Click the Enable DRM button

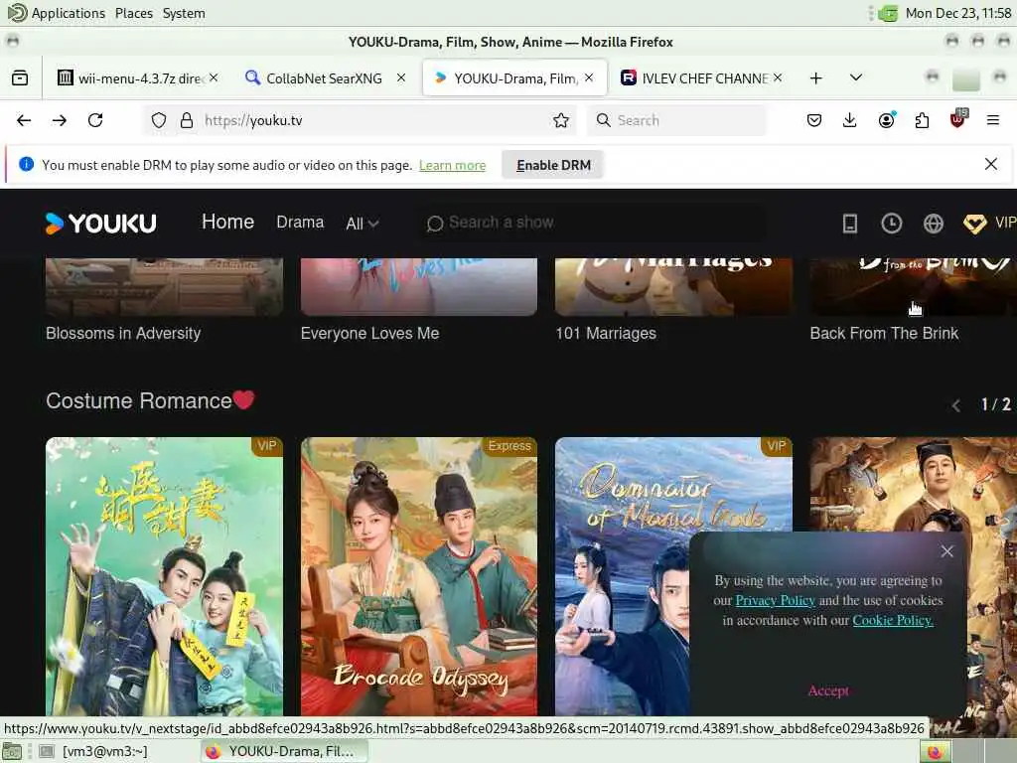point(553,165)
